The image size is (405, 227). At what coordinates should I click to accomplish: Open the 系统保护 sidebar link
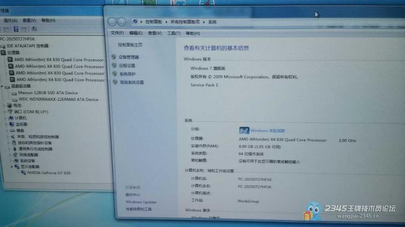coord(127,74)
